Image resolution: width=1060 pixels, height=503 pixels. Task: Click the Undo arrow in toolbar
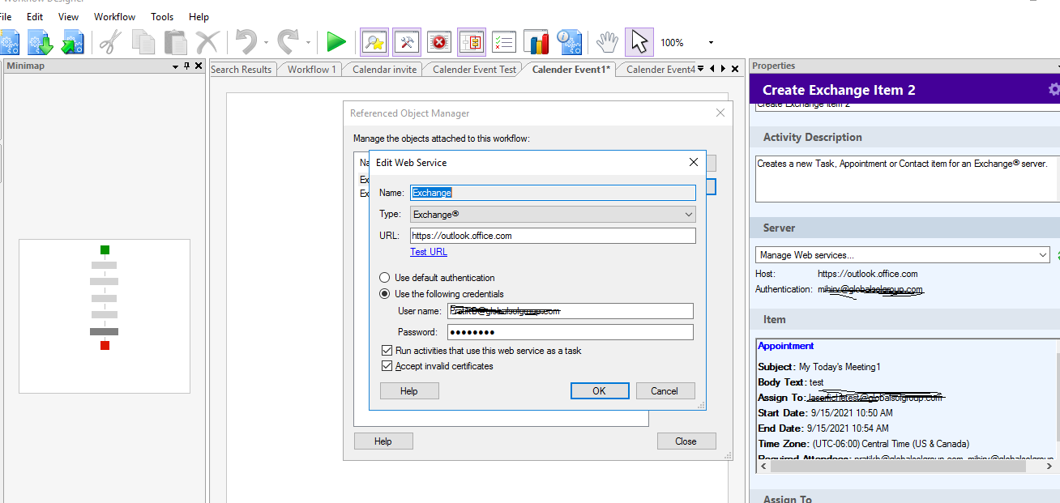point(246,41)
